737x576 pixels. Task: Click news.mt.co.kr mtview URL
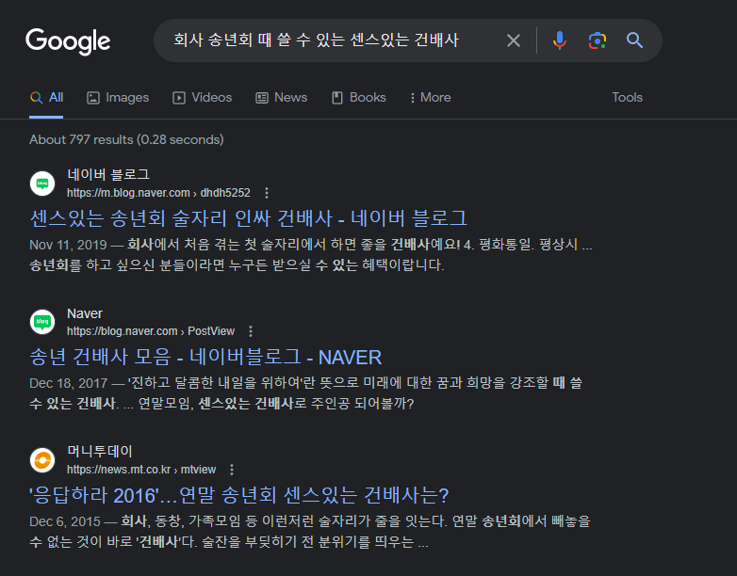click(141, 470)
